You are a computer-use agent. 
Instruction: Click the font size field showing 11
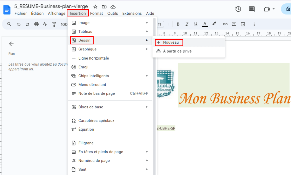coord(159,24)
